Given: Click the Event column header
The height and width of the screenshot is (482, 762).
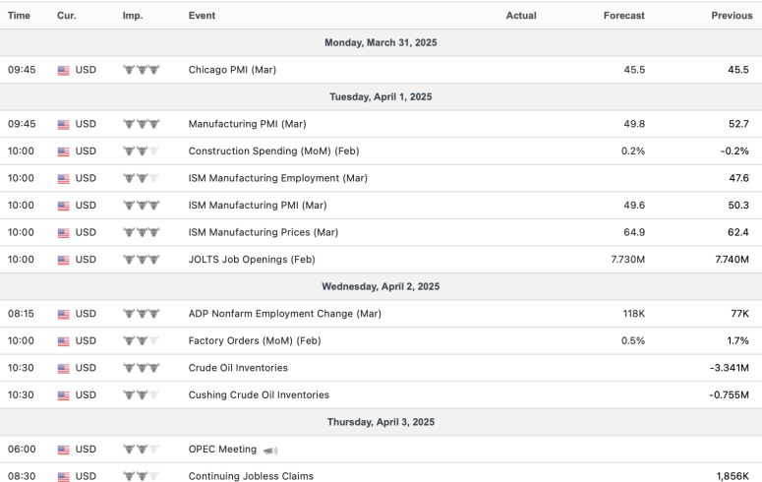Looking at the screenshot, I should [x=202, y=16].
